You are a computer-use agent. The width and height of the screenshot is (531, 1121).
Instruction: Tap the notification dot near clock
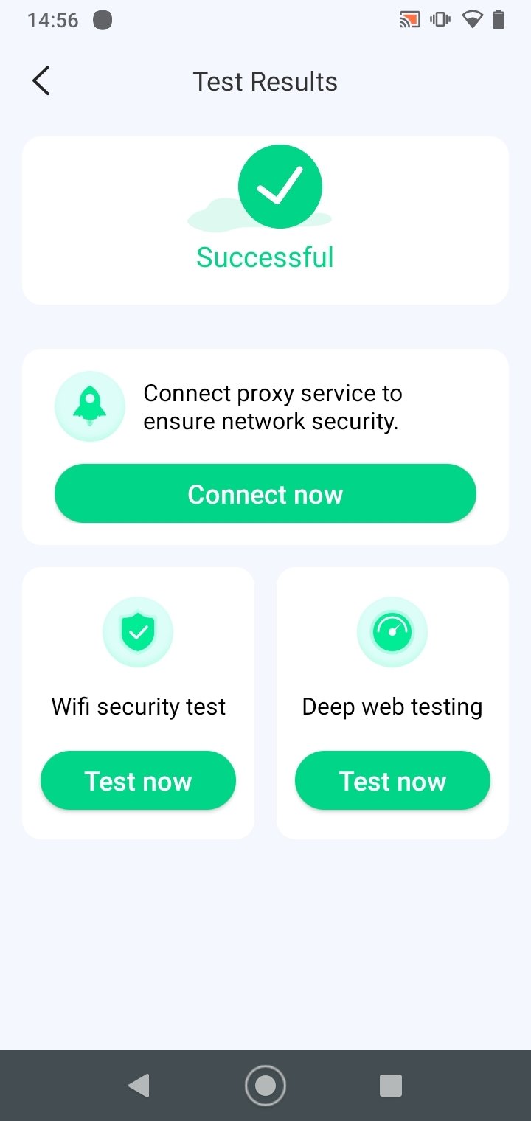103,20
